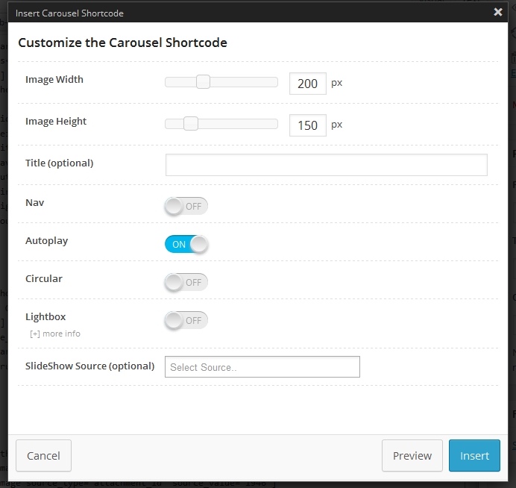Click the Lightbox label
The height and width of the screenshot is (488, 516).
click(x=45, y=317)
